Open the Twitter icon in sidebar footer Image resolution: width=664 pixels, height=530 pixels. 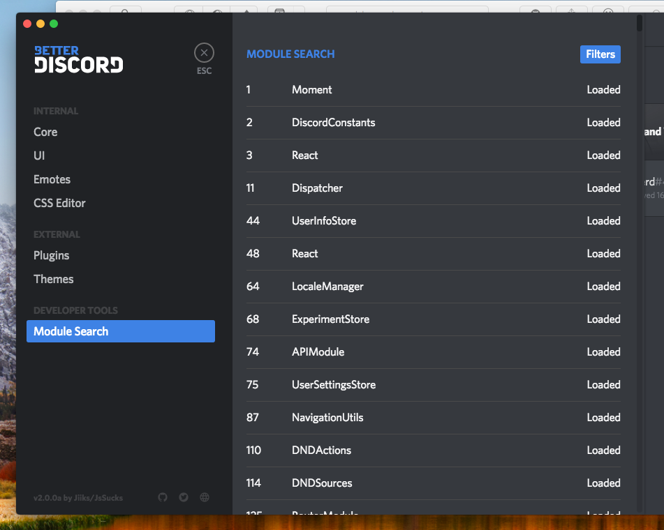[184, 497]
